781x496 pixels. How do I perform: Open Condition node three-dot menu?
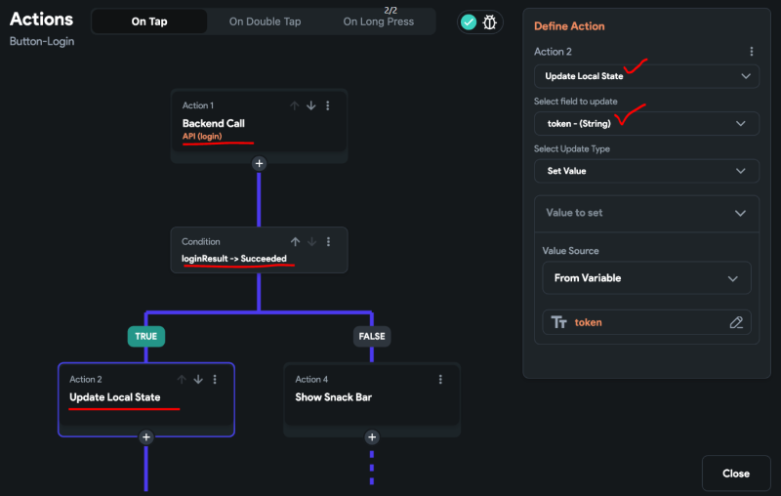[x=328, y=241]
